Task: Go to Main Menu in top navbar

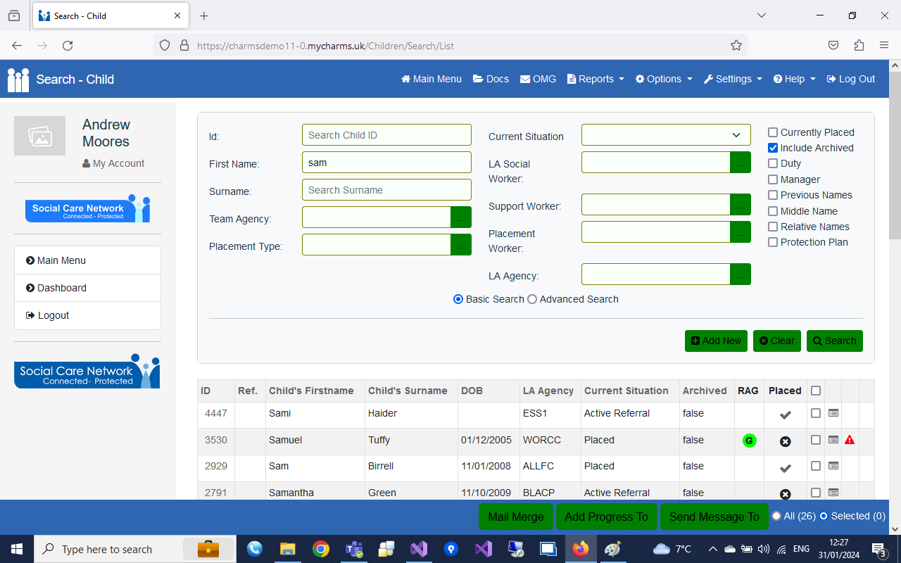Action: [x=431, y=79]
